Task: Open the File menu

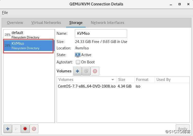Action: [5, 13]
